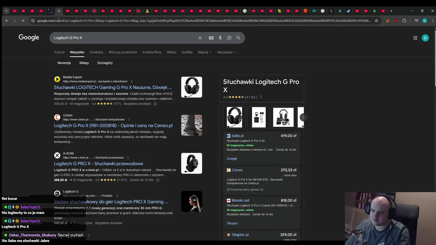Switch to Tryb AI tab
The image size is (436, 245).
59,52
